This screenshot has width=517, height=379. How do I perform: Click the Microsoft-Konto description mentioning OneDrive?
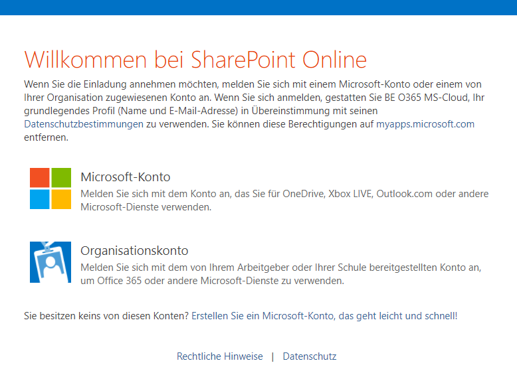284,200
